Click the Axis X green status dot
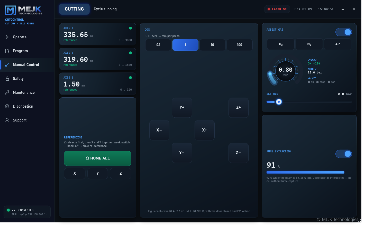The width and height of the screenshot is (365, 226). (130, 28)
